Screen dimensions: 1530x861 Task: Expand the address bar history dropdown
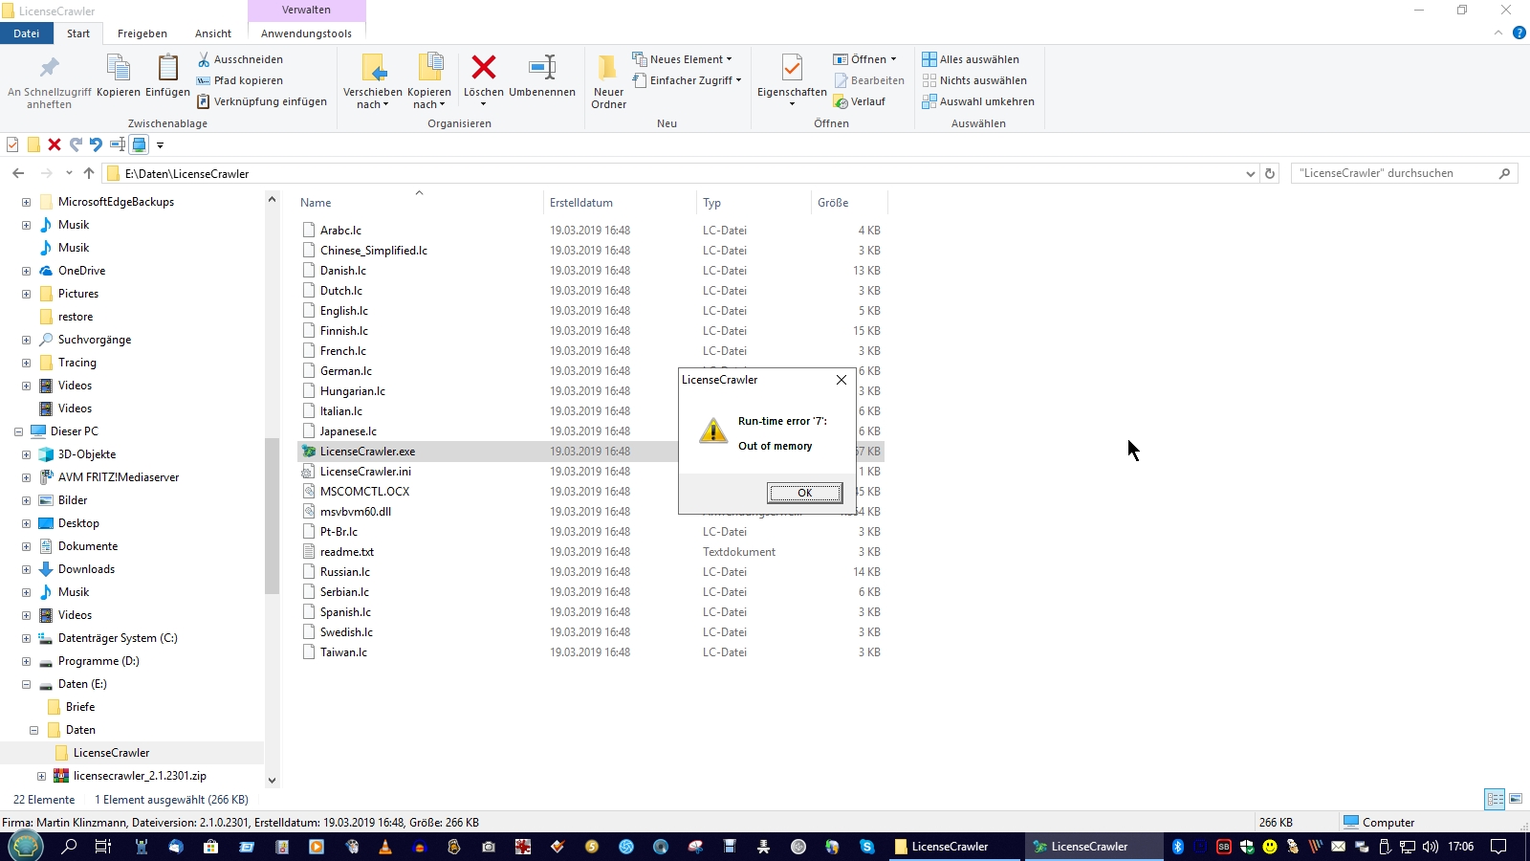(1250, 173)
